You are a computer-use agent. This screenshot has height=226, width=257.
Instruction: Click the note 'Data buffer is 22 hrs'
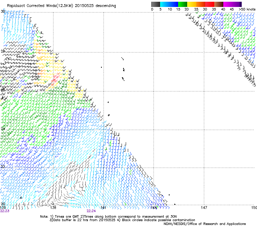click(71, 220)
